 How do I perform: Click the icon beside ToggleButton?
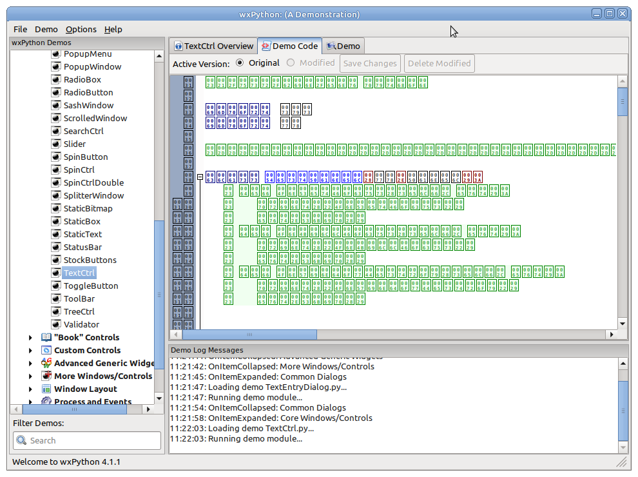pos(56,286)
